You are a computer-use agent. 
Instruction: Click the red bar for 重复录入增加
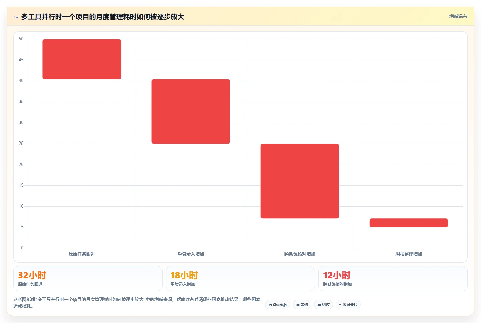[x=191, y=112]
